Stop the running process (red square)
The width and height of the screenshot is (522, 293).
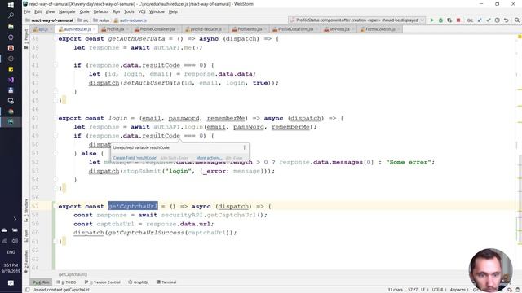point(458,20)
